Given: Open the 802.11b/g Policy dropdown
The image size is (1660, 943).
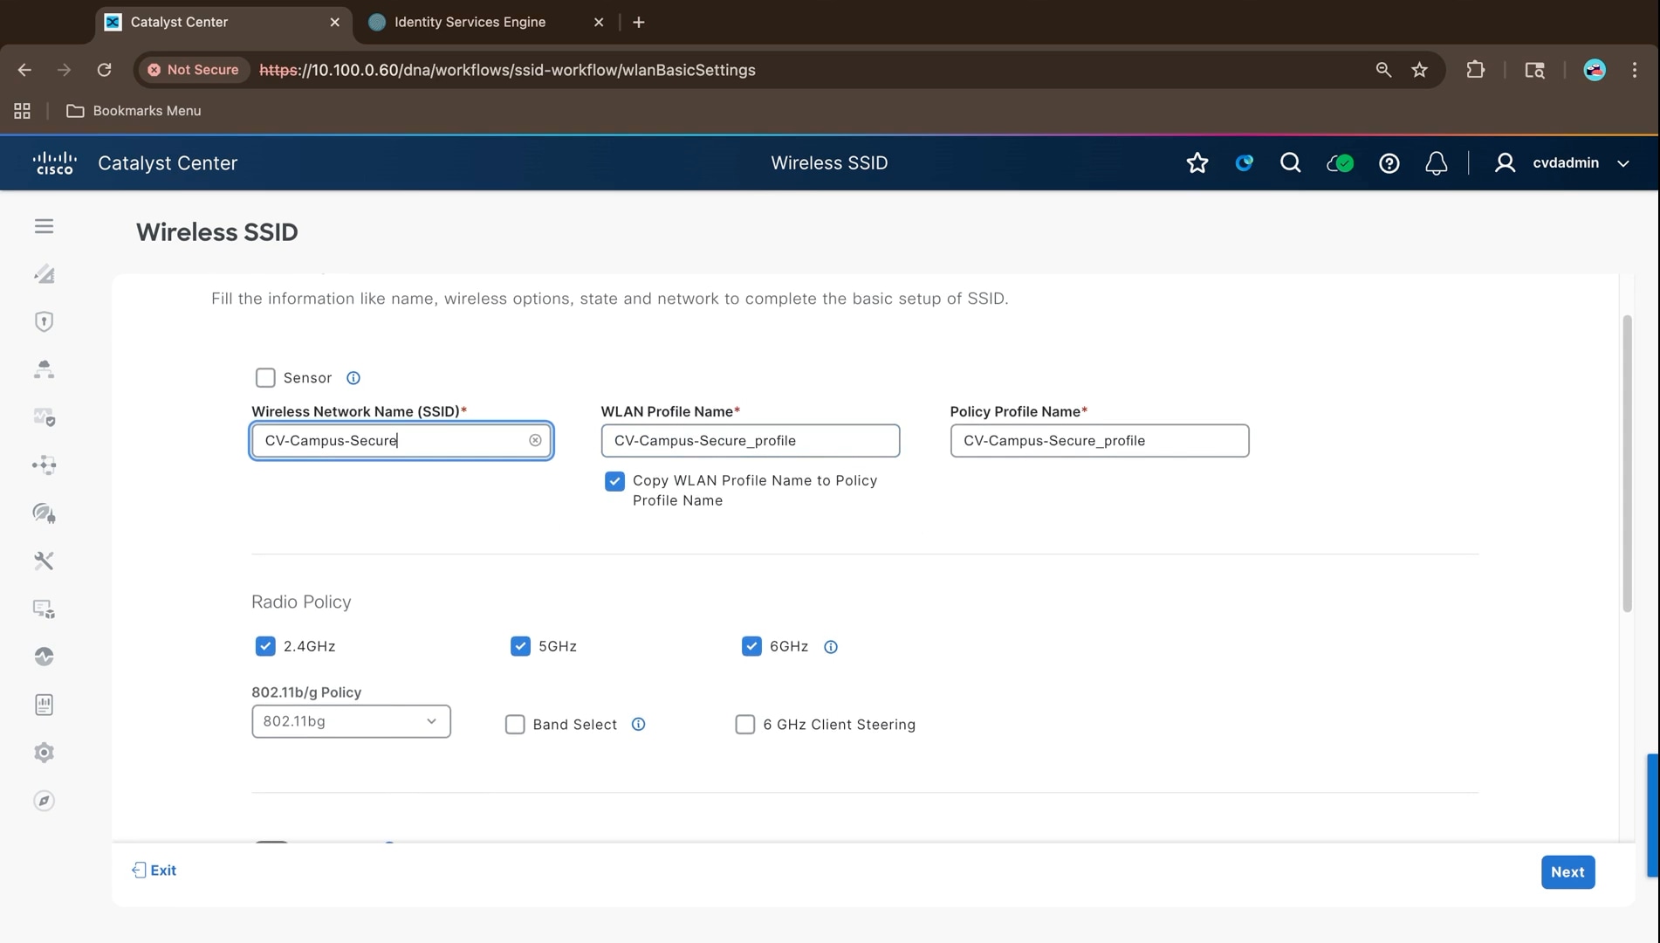Looking at the screenshot, I should (351, 721).
